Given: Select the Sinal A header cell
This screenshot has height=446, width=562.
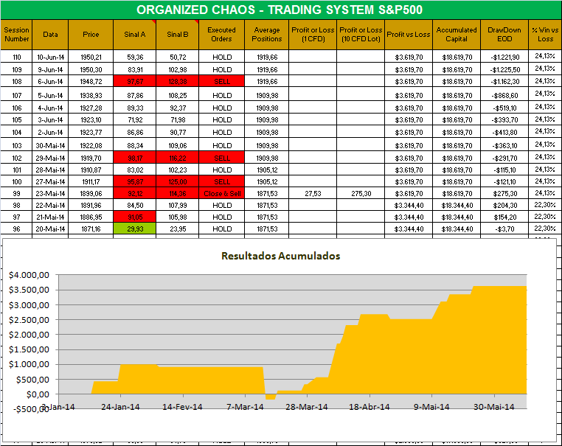Looking at the screenshot, I should pos(135,35).
